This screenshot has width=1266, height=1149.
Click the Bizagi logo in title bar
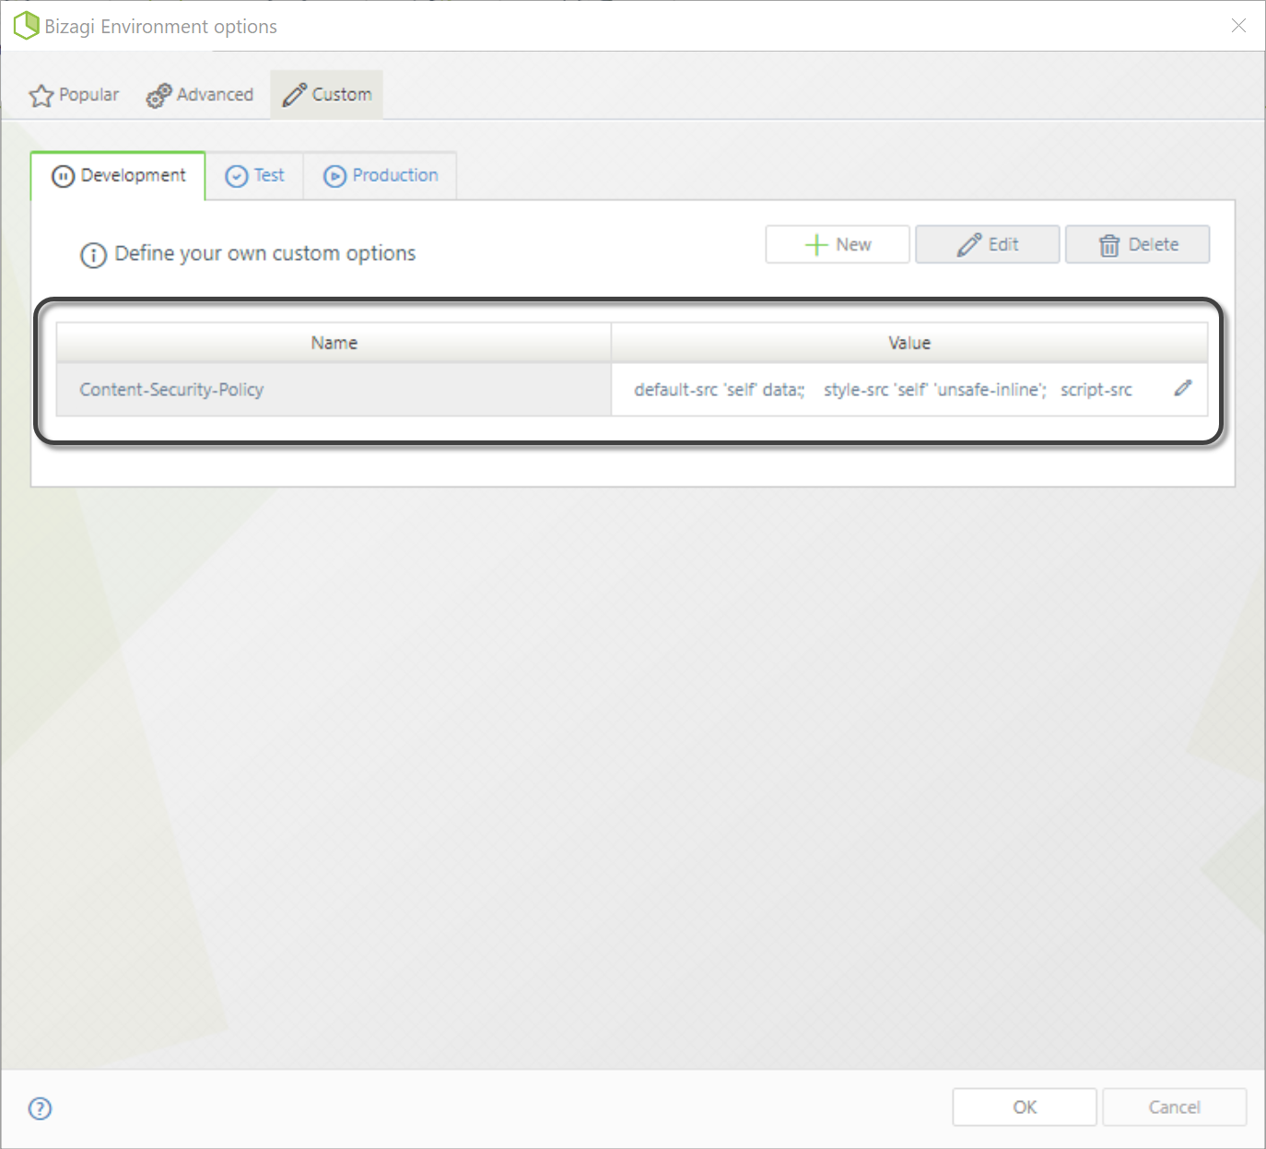(26, 25)
